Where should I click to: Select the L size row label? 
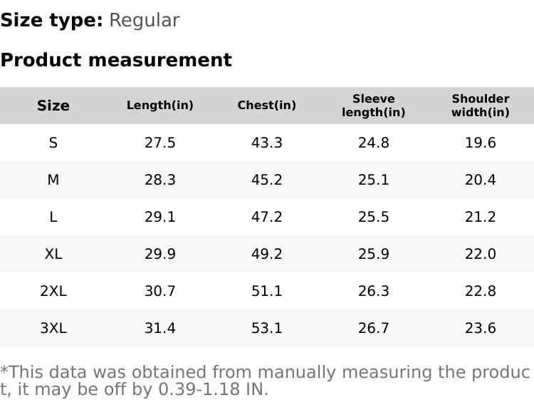(x=53, y=217)
